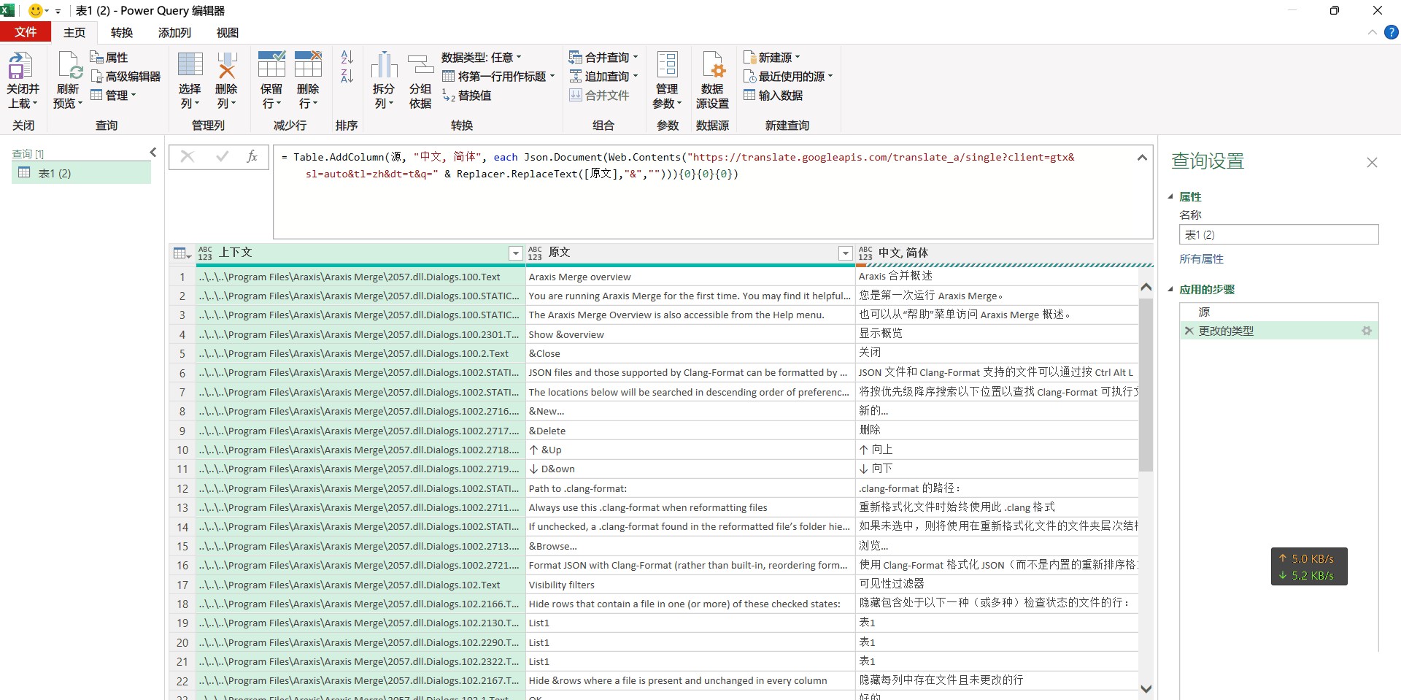
Task: Collapse the formula bar with up chevron
Action: [x=1142, y=157]
